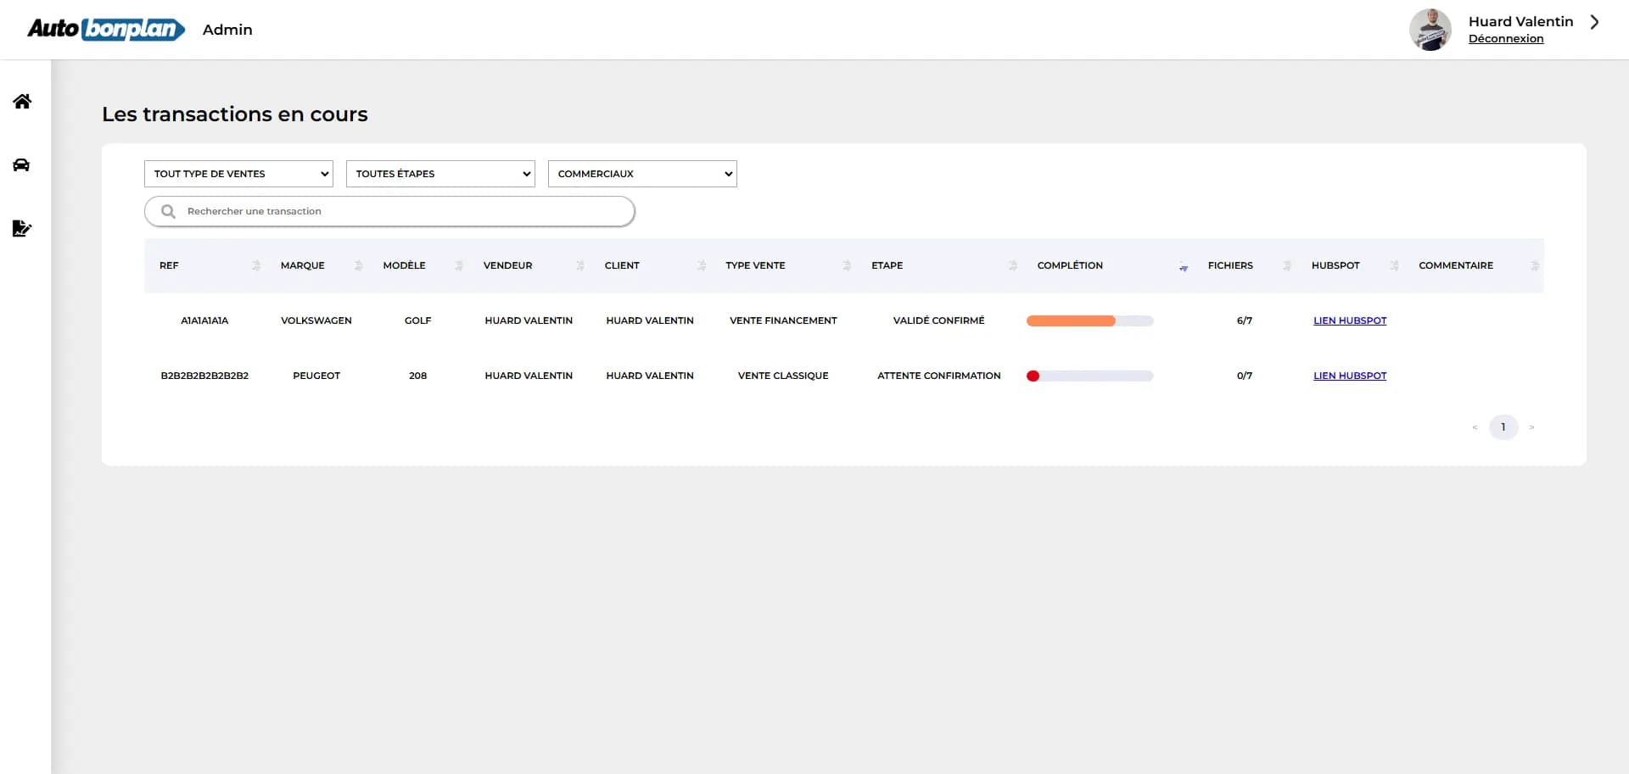Sort the table by the REF column icon

tap(255, 265)
